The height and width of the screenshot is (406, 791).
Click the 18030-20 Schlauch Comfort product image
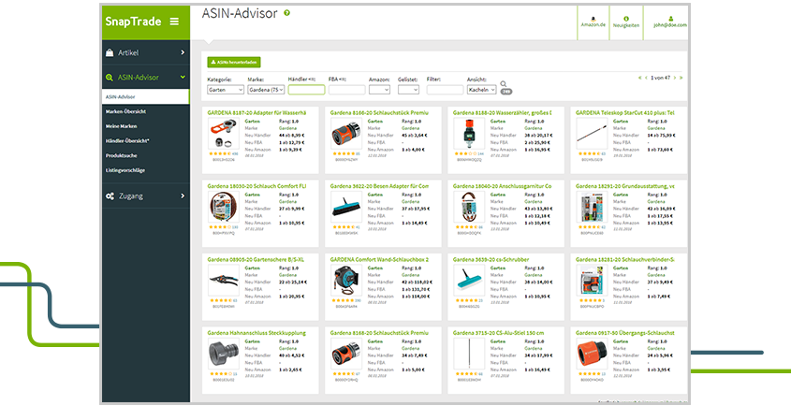click(224, 207)
